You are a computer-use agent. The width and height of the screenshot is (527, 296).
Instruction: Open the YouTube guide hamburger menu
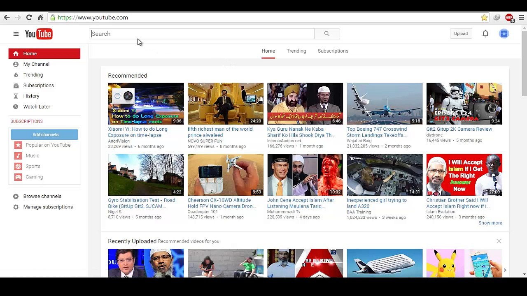[x=16, y=34]
